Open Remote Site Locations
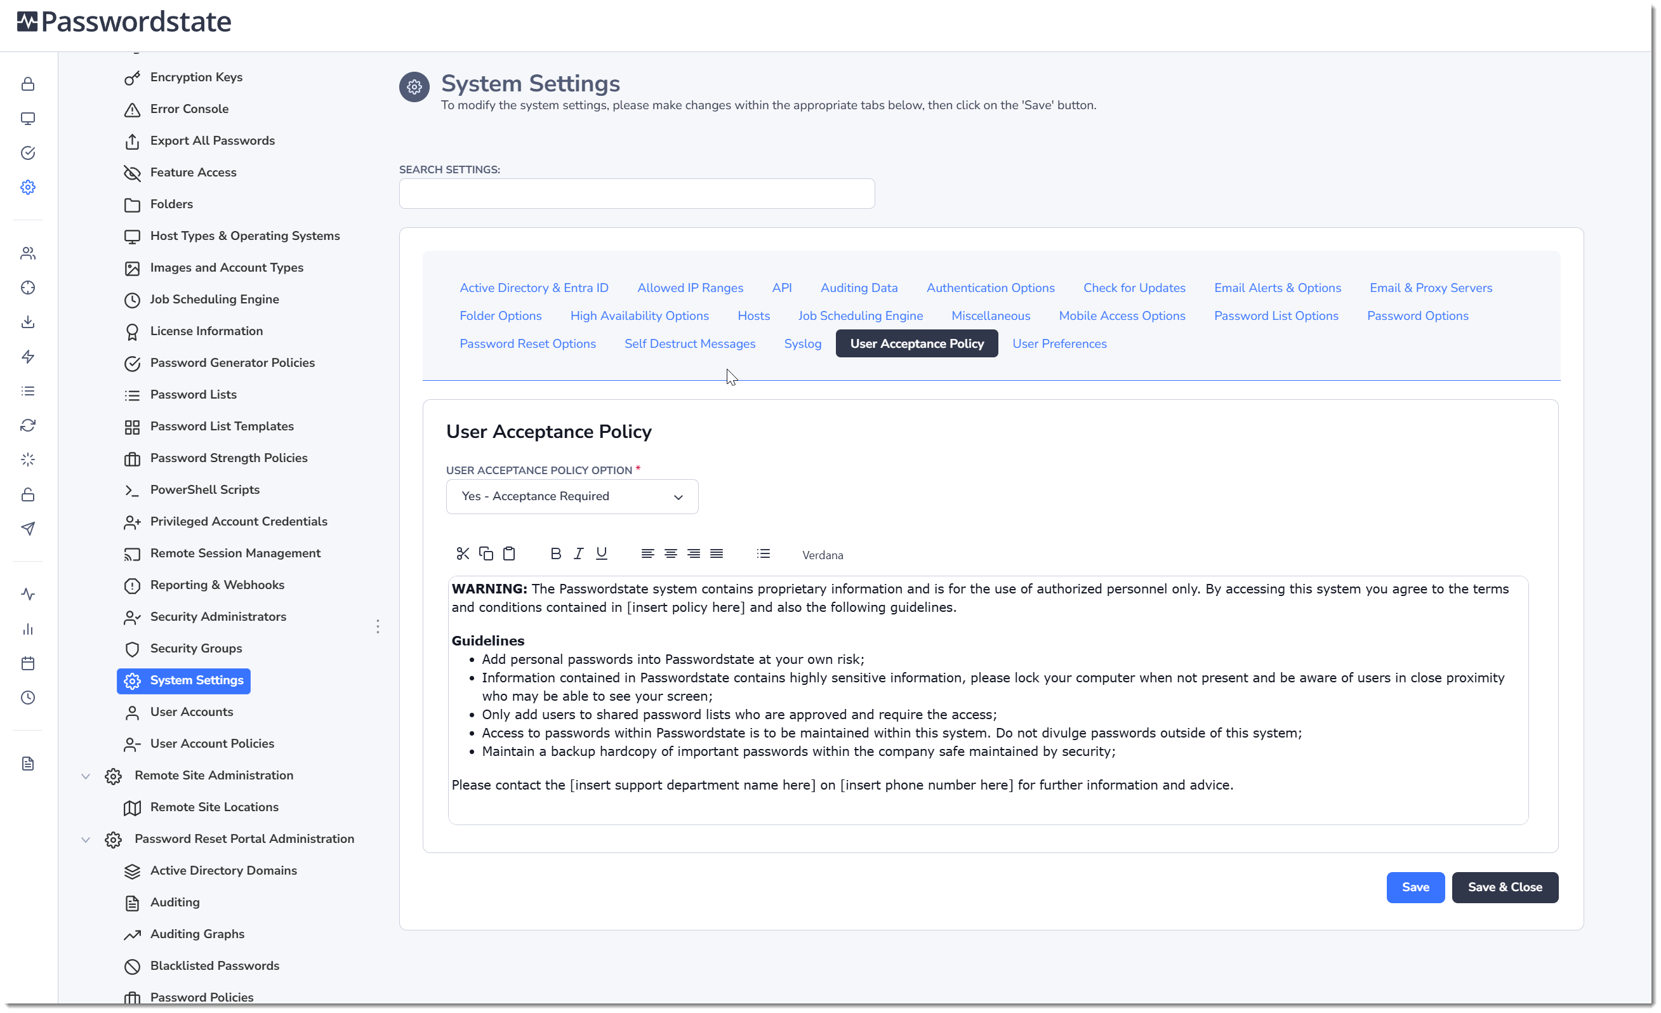 214,807
